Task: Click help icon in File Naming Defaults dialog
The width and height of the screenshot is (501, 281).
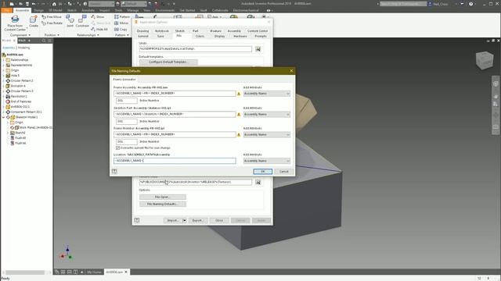Action: pyautogui.click(x=114, y=172)
